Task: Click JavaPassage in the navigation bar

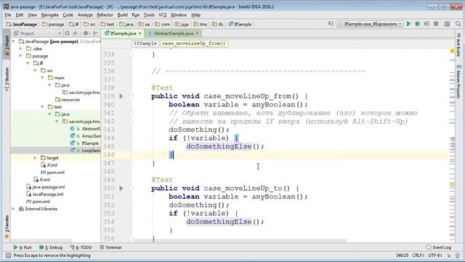Action: pos(23,24)
